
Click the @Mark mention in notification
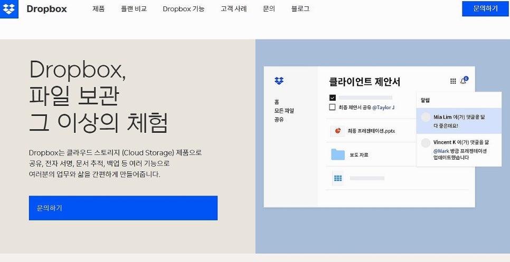[x=441, y=151]
